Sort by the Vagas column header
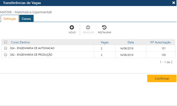 point(105,42)
